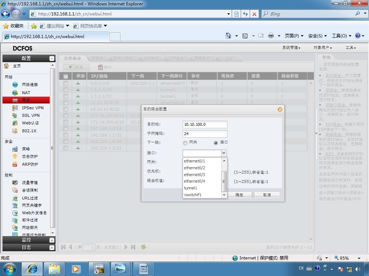Click the IE home icon in command bar

228,36
